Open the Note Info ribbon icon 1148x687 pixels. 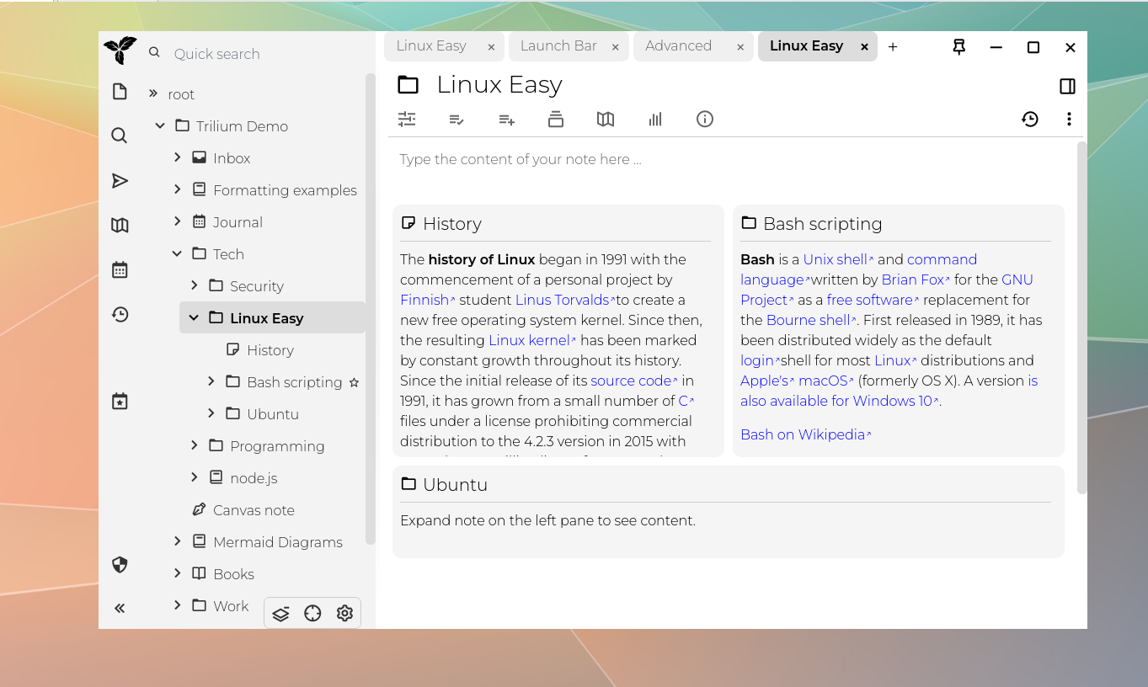[x=705, y=120]
